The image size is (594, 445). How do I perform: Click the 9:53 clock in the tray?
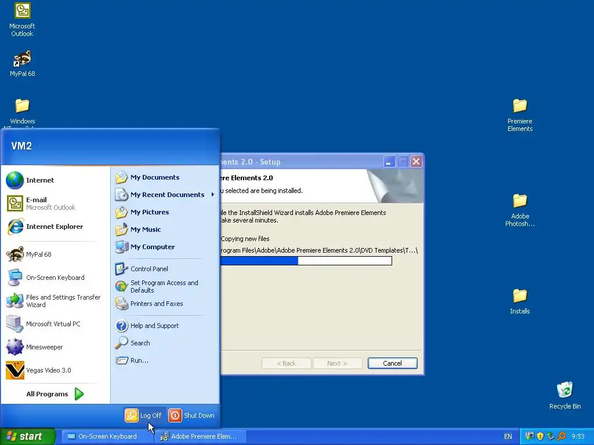(578, 436)
